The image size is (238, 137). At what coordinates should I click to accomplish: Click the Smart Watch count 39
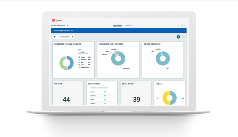(136, 99)
